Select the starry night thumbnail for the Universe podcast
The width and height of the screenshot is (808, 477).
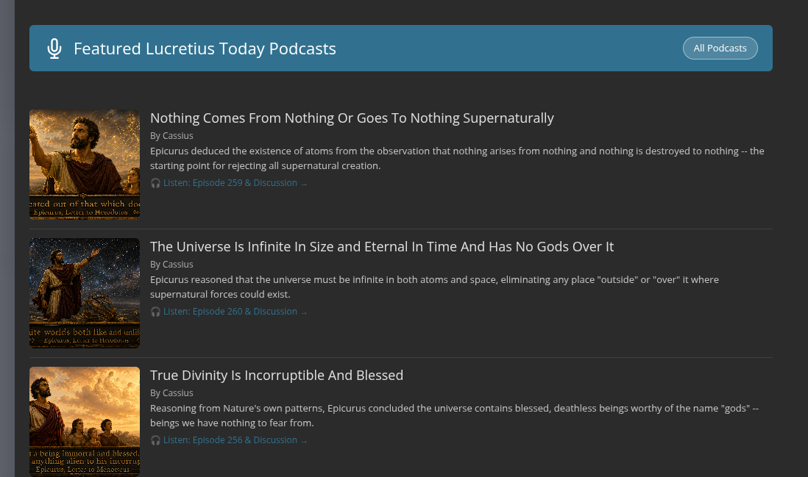tap(85, 293)
